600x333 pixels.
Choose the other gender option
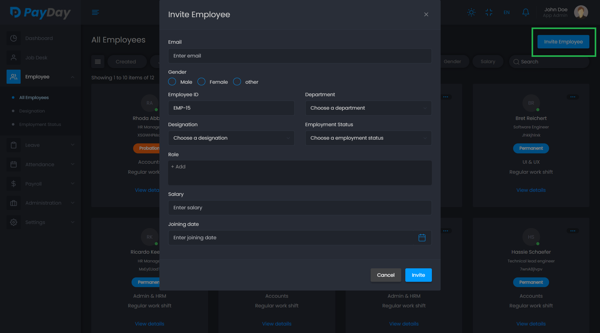point(237,82)
